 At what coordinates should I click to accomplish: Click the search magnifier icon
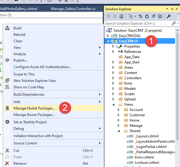(174, 23)
